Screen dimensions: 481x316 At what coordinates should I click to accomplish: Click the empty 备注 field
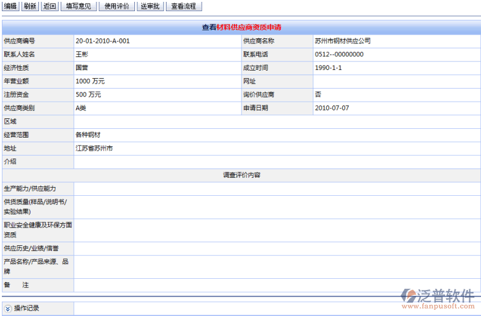coord(277,285)
